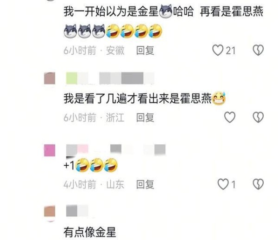
Task: Select the comment text 有点像金星
Action: pyautogui.click(x=90, y=232)
